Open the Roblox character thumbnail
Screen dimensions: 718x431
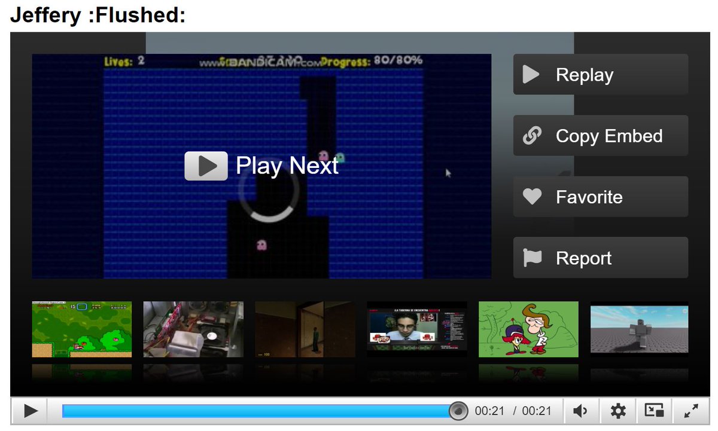point(639,329)
